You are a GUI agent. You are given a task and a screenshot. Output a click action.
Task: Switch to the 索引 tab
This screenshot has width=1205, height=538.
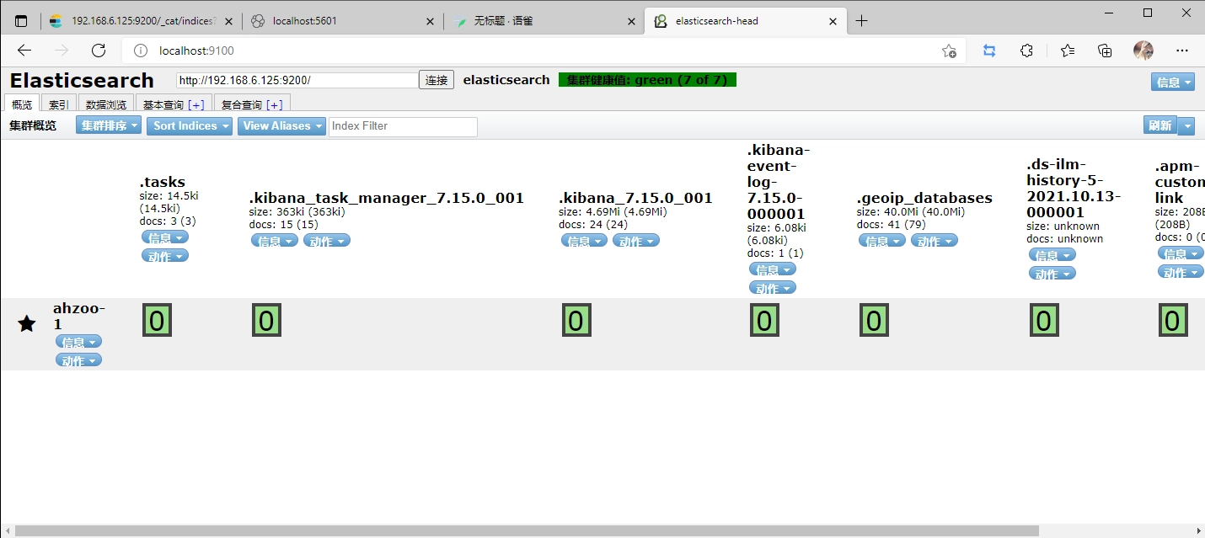pos(58,104)
